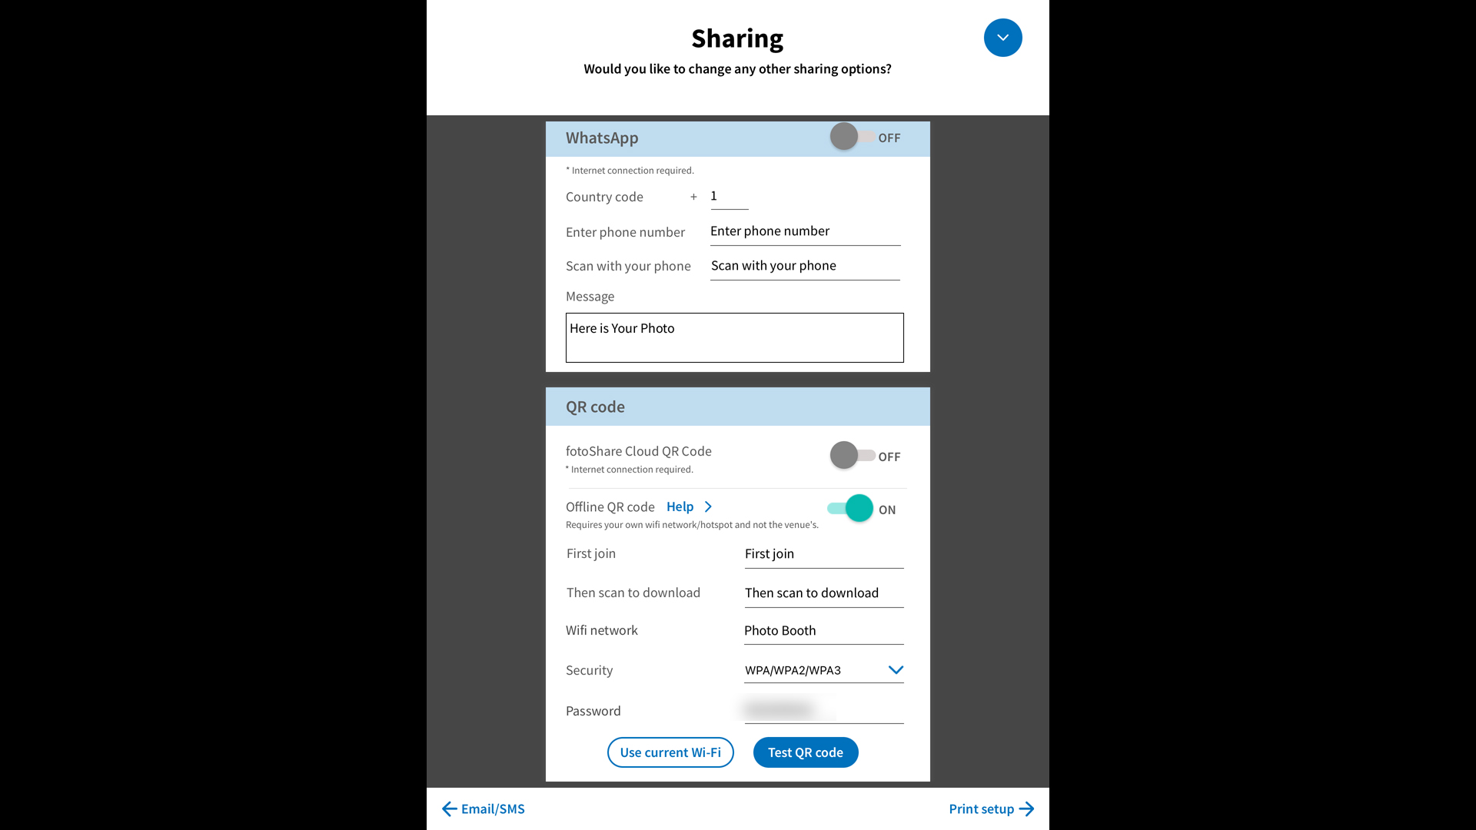Enter phone number input field
This screenshot has height=830, width=1476.
point(804,231)
